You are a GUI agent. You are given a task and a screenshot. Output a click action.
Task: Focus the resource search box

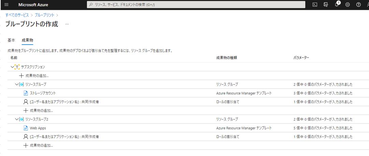[x=196, y=5]
